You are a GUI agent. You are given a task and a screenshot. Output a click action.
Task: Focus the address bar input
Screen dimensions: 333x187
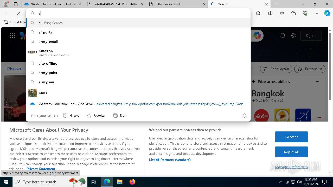pos(143,13)
